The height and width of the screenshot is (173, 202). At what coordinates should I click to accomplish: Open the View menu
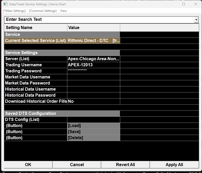tap(63, 11)
